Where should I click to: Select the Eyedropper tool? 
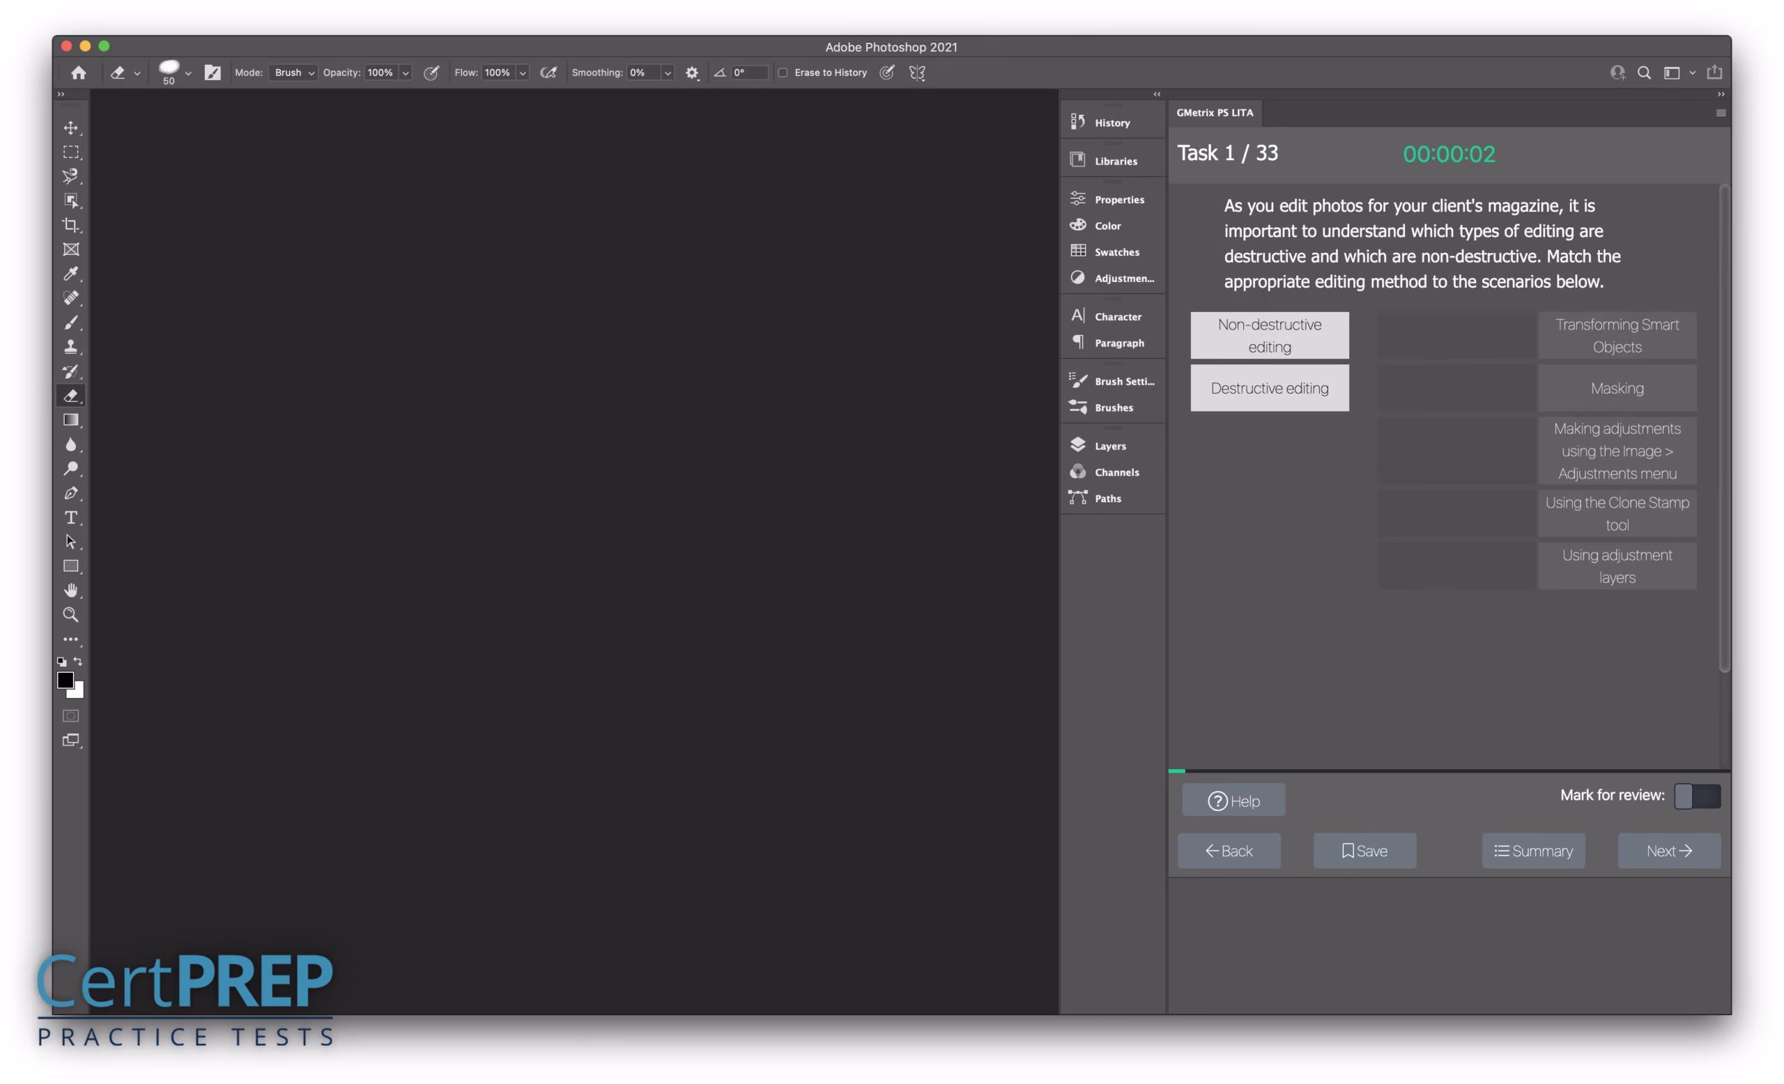pyautogui.click(x=70, y=274)
